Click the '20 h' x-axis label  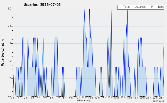tap(143, 97)
